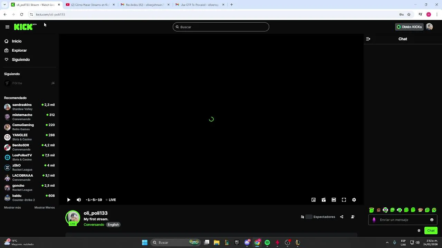Open video player settings gear
Screen dimensions: 442x248
354,200
